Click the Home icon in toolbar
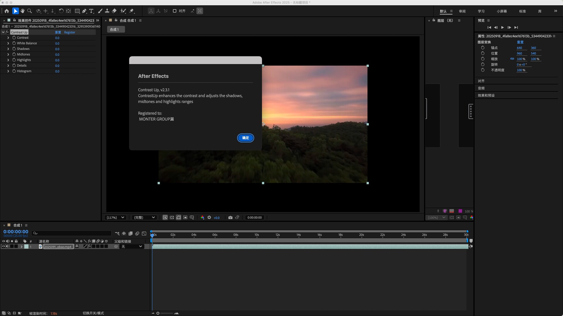563x316 pixels. [7, 11]
